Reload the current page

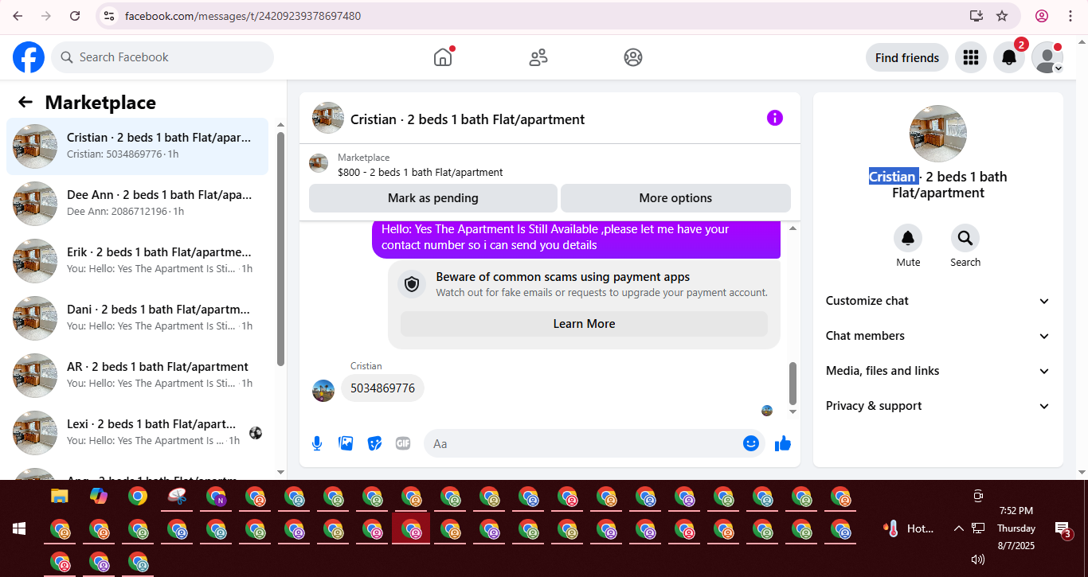coord(75,16)
